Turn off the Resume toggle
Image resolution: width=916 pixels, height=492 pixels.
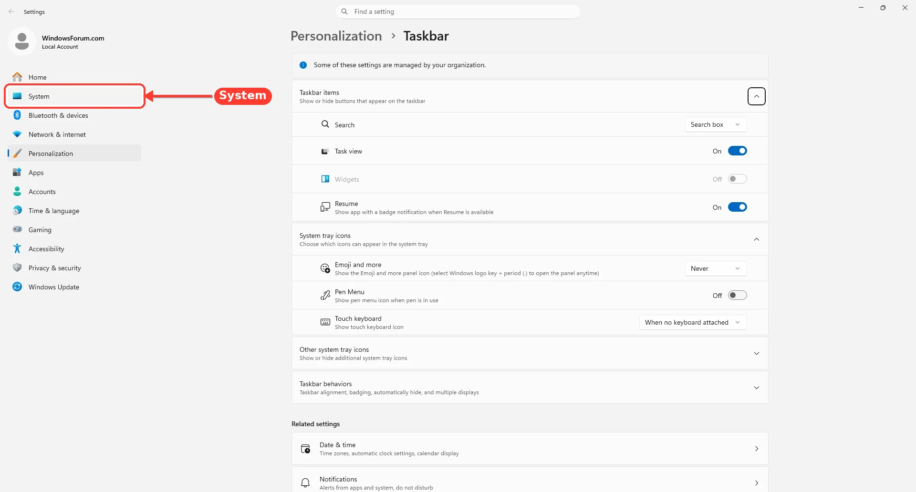point(737,207)
